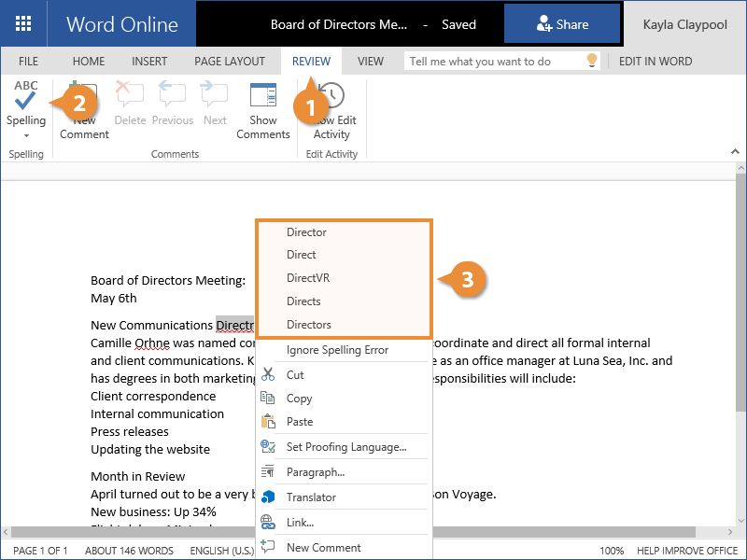Select Ignore Spelling Error
This screenshot has height=560, width=747.
pos(337,350)
